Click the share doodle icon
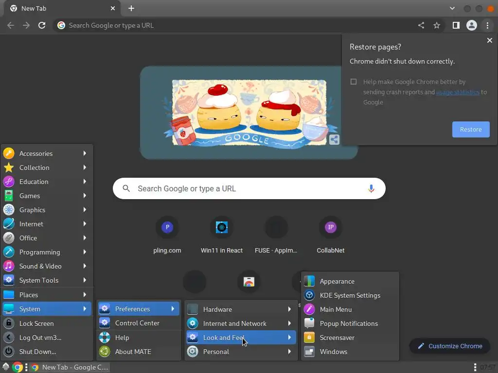The height and width of the screenshot is (373, 498). point(334,139)
